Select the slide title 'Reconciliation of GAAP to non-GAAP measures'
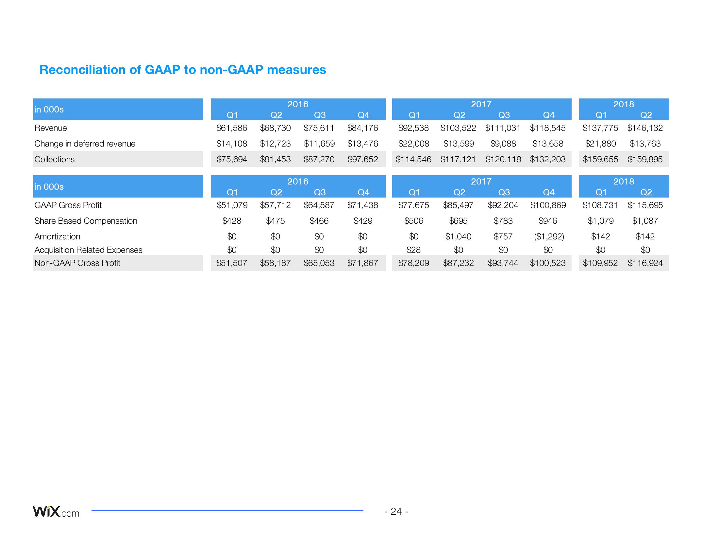Screen dimensions: 719x556 [183, 70]
